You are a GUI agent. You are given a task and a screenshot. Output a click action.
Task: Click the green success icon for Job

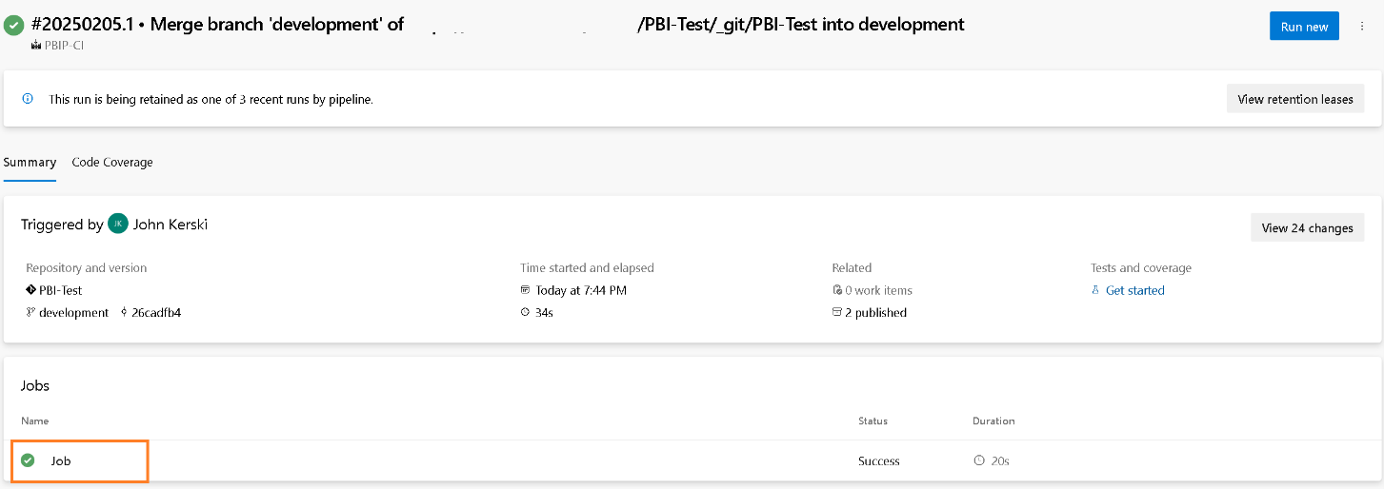[28, 460]
